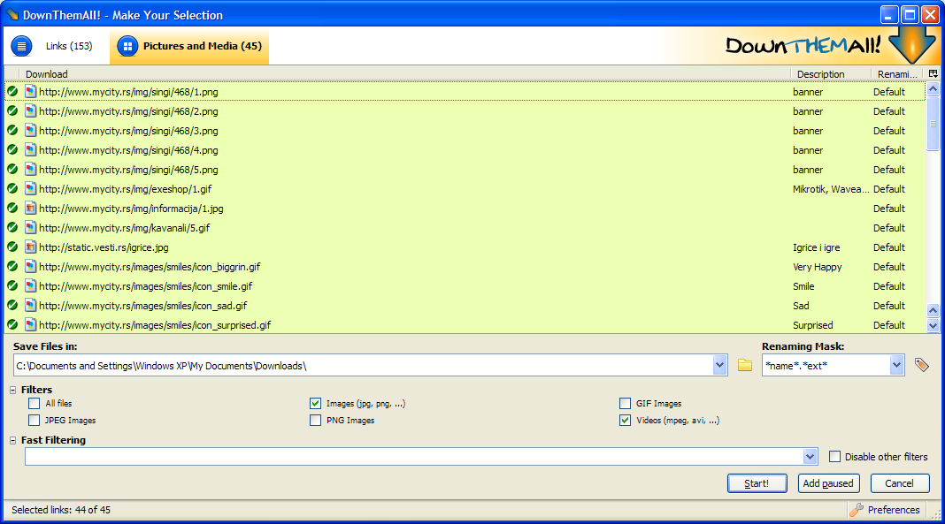The image size is (945, 524).
Task: Browse for download folder with folder icon
Action: (745, 365)
